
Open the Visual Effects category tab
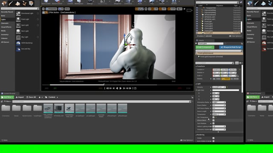(x=6, y=27)
